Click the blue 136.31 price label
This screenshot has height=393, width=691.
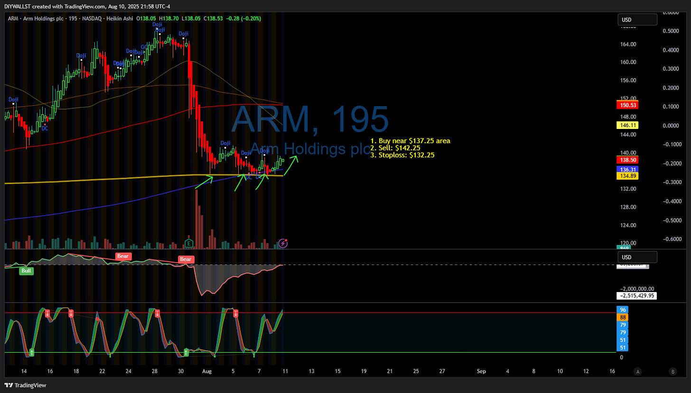(x=627, y=169)
